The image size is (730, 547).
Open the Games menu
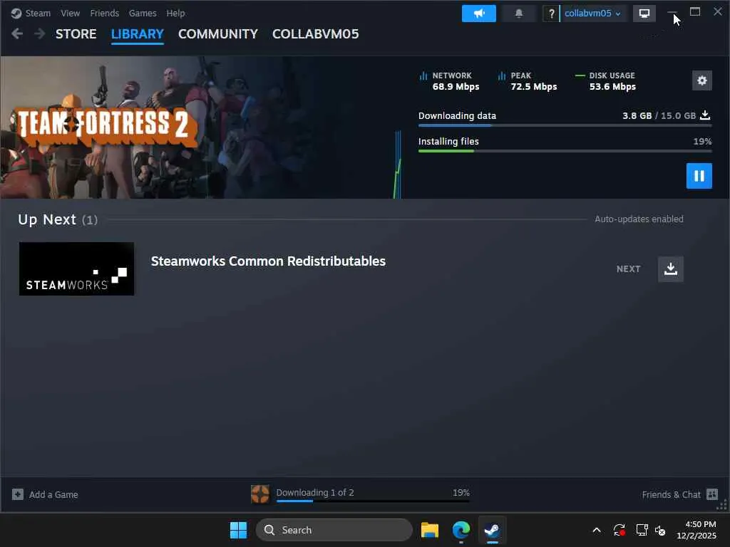pos(143,13)
